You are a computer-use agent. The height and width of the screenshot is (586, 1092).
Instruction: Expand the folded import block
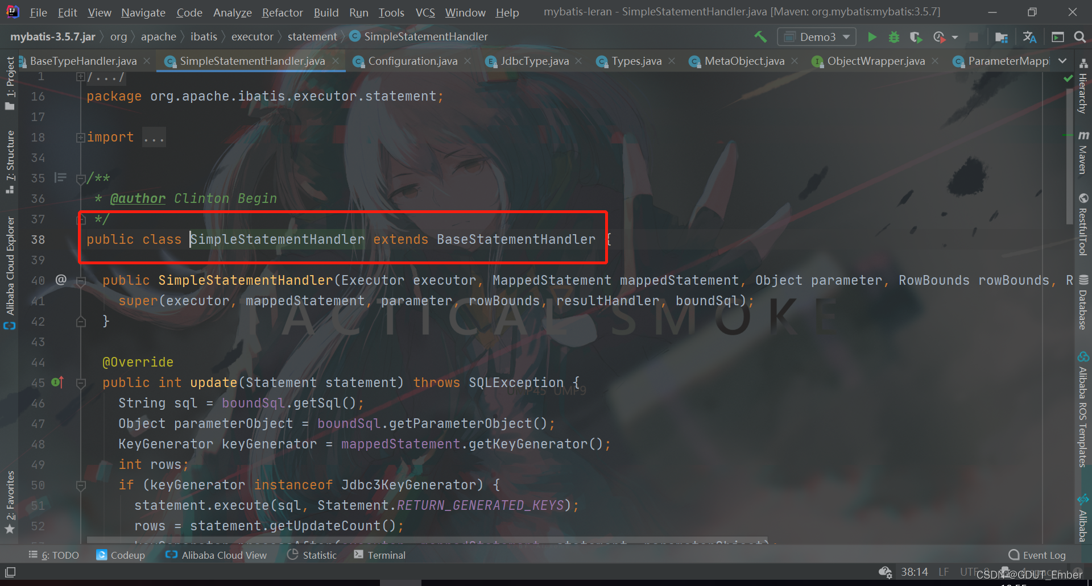(x=81, y=137)
